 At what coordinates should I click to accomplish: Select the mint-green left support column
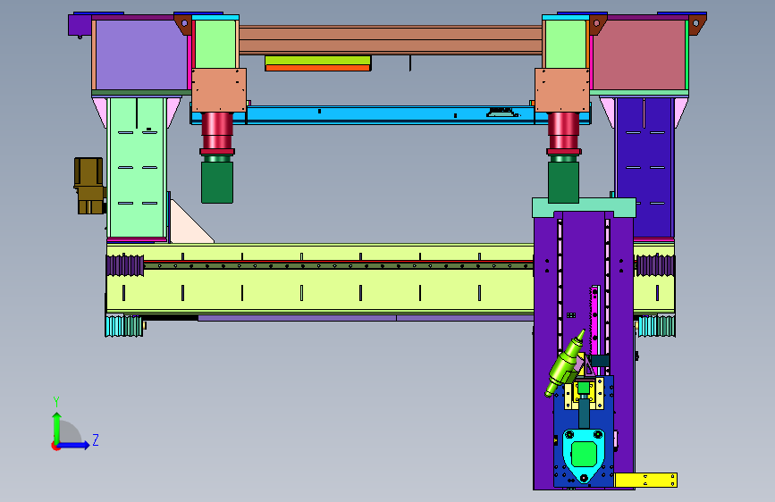point(137,168)
